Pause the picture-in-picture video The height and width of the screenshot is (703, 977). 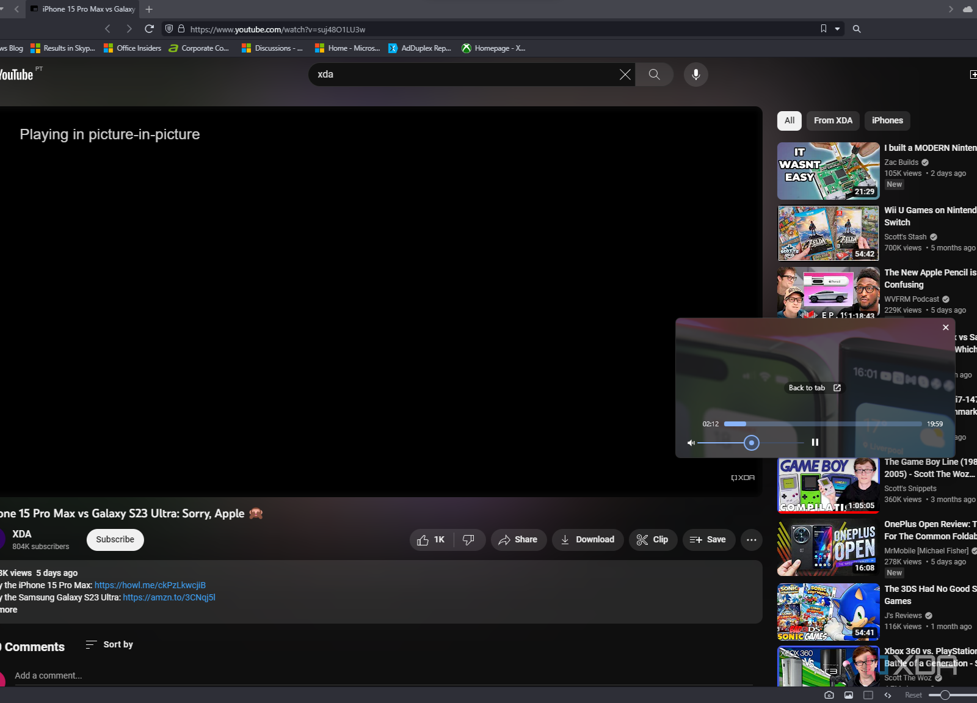[815, 442]
